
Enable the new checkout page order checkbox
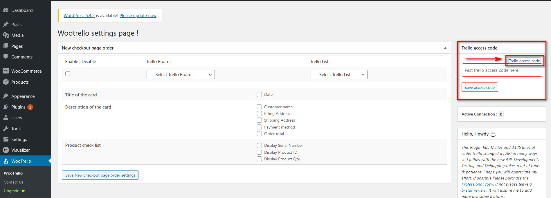point(68,74)
